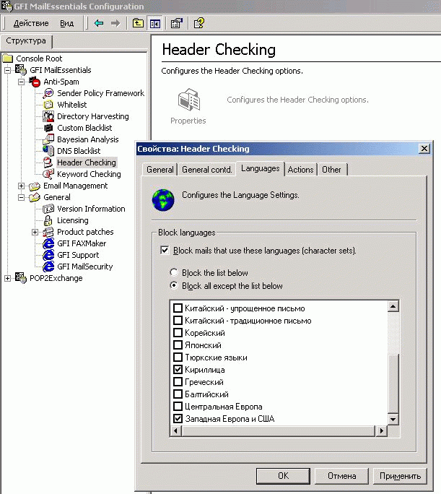Click language list scroll up arrow
Viewport: 441px width, 494px height.
[393, 306]
